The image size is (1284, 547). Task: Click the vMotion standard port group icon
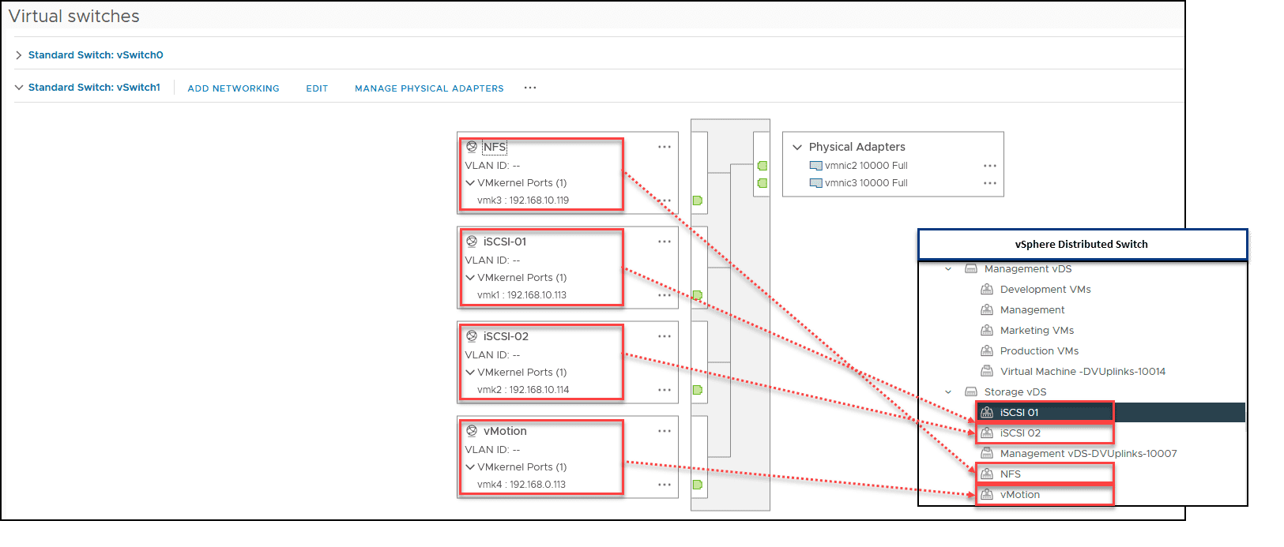472,431
